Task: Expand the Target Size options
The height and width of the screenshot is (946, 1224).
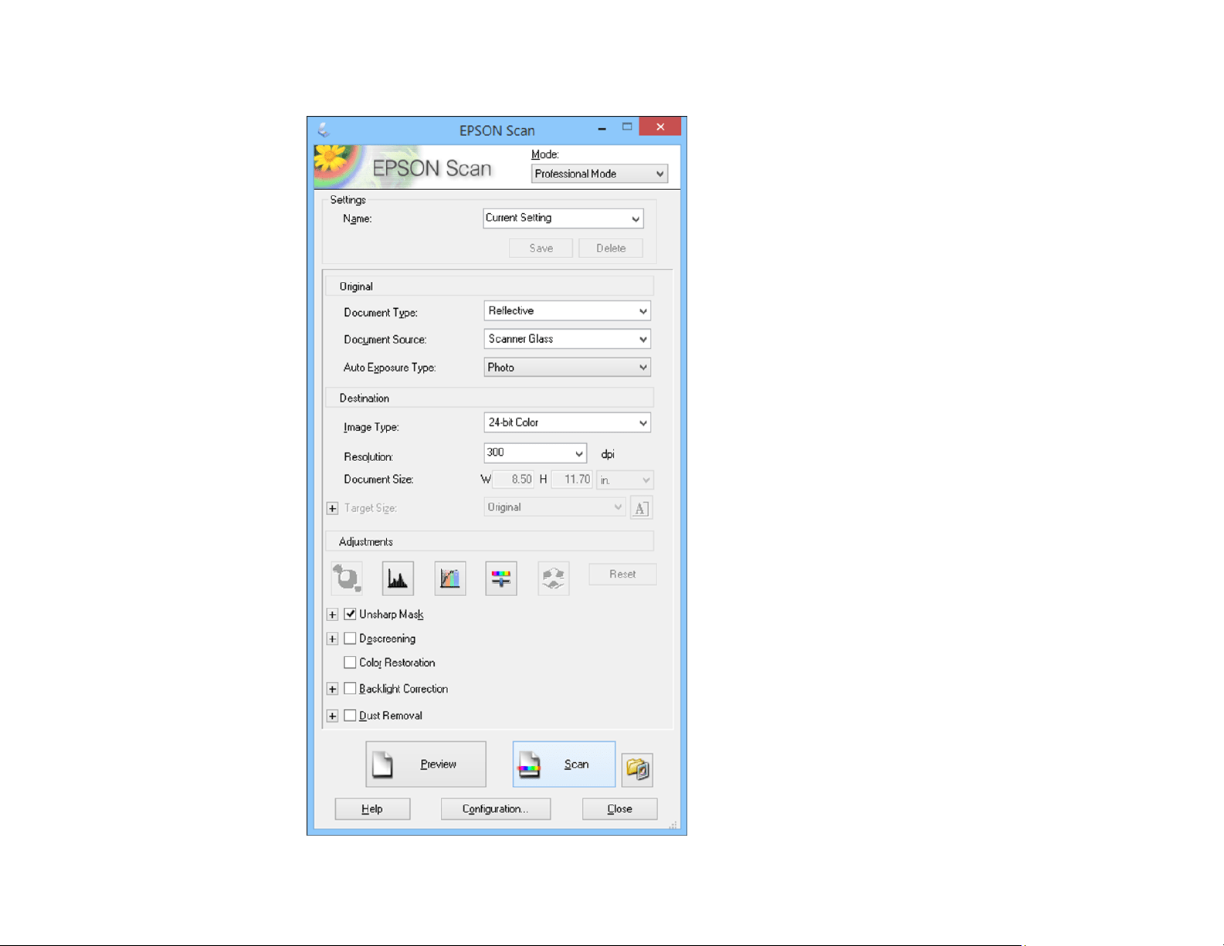Action: tap(332, 508)
